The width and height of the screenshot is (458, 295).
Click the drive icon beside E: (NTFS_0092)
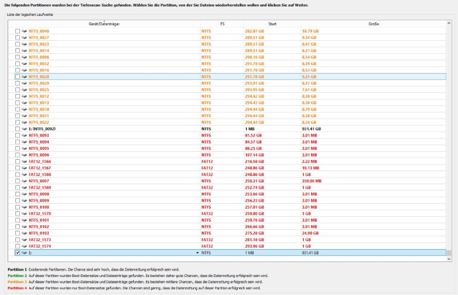click(x=24, y=129)
